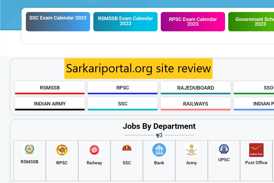Click the Railway department emblem icon
The height and width of the screenshot is (183, 274).
[94, 150]
